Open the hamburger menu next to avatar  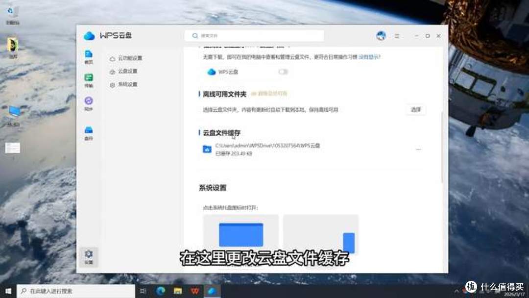(397, 36)
